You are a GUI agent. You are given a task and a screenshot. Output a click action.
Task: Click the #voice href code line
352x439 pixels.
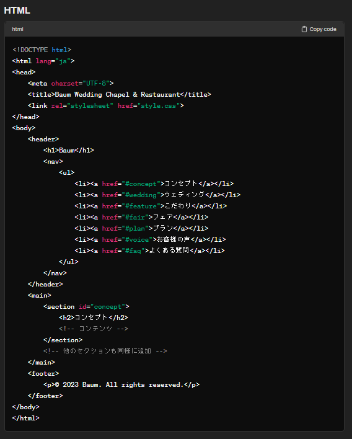150,239
